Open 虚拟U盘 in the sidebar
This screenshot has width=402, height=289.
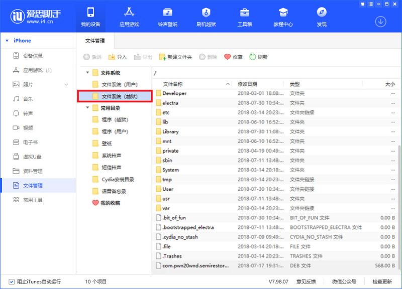click(x=39, y=157)
